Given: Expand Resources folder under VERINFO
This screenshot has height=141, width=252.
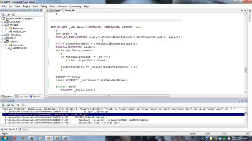Looking at the screenshot, I should tap(6, 45).
